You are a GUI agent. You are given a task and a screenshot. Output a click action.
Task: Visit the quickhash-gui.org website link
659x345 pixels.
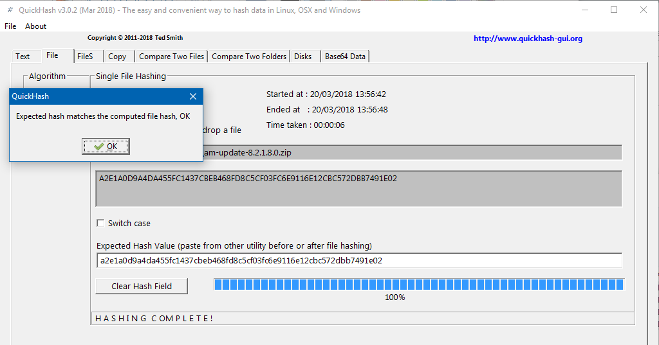528,39
